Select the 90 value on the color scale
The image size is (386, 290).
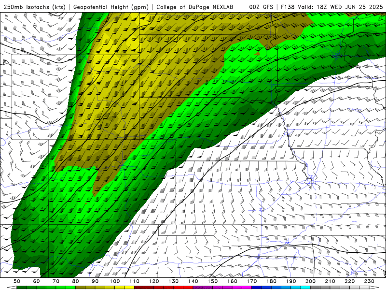(95, 281)
